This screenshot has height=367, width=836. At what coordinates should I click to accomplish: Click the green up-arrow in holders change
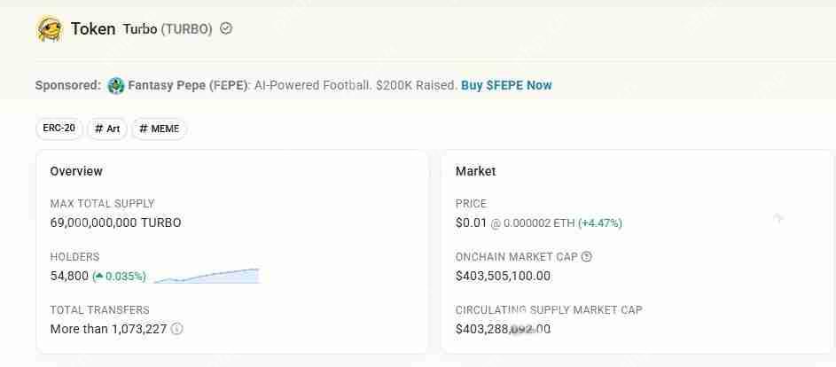(x=98, y=276)
